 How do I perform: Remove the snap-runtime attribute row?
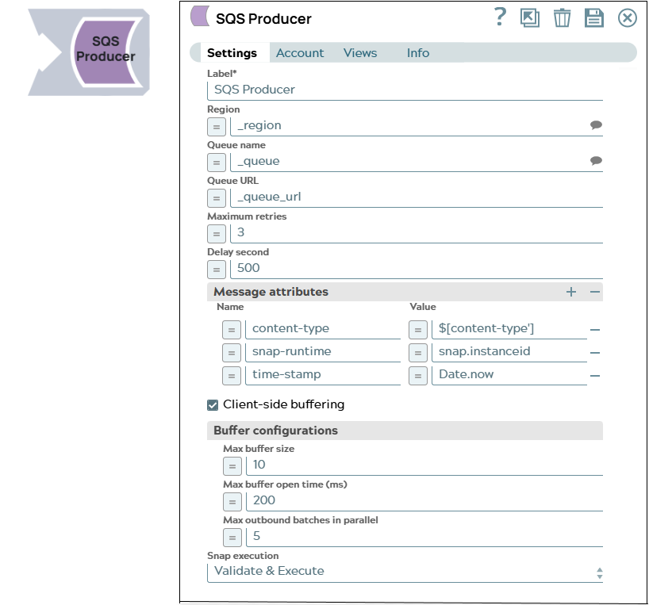[595, 351]
